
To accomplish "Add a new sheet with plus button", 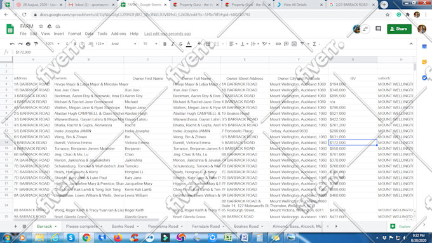I will tap(15, 227).
